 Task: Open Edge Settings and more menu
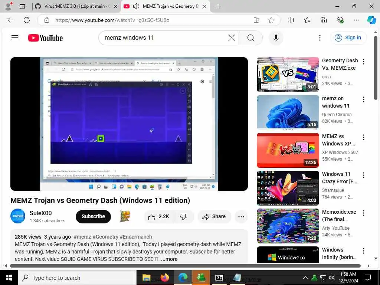click(x=356, y=20)
